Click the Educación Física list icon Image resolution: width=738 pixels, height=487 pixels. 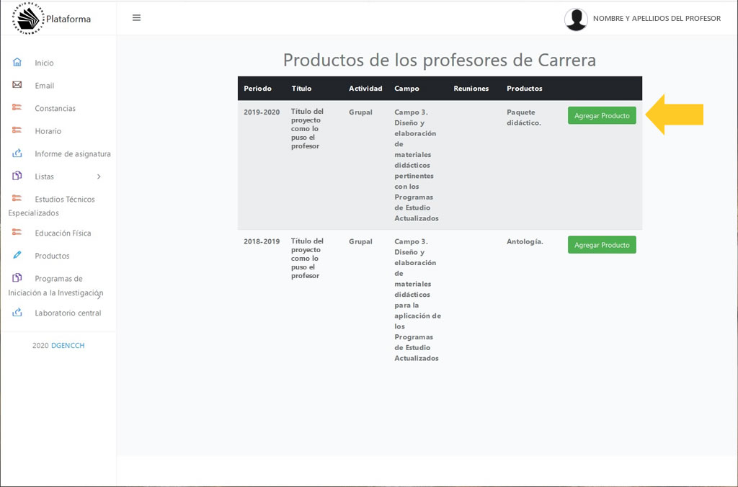click(x=17, y=232)
